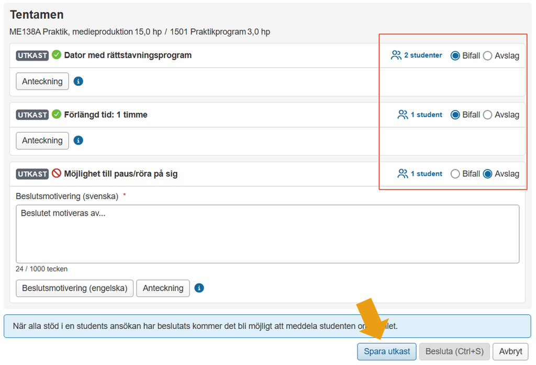Click info icon beside Beslutsmotivering (engelska) Anteckning
Image resolution: width=536 pixels, height=365 pixels.
pyautogui.click(x=199, y=288)
